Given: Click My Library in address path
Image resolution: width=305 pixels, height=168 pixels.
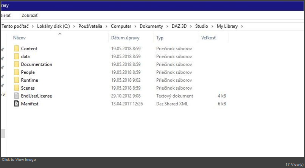Looking at the screenshot, I should (x=227, y=26).
